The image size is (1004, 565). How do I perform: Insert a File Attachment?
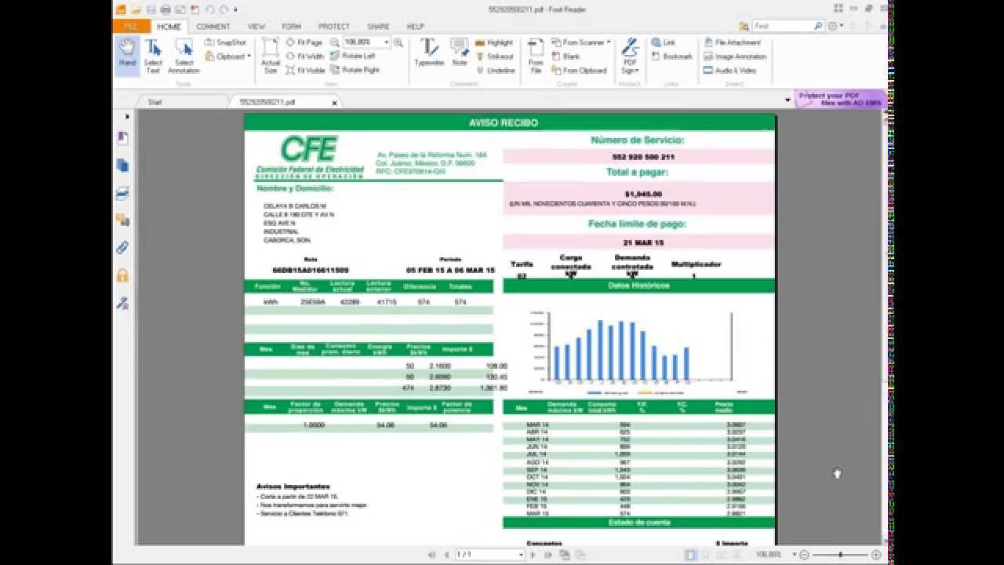732,42
